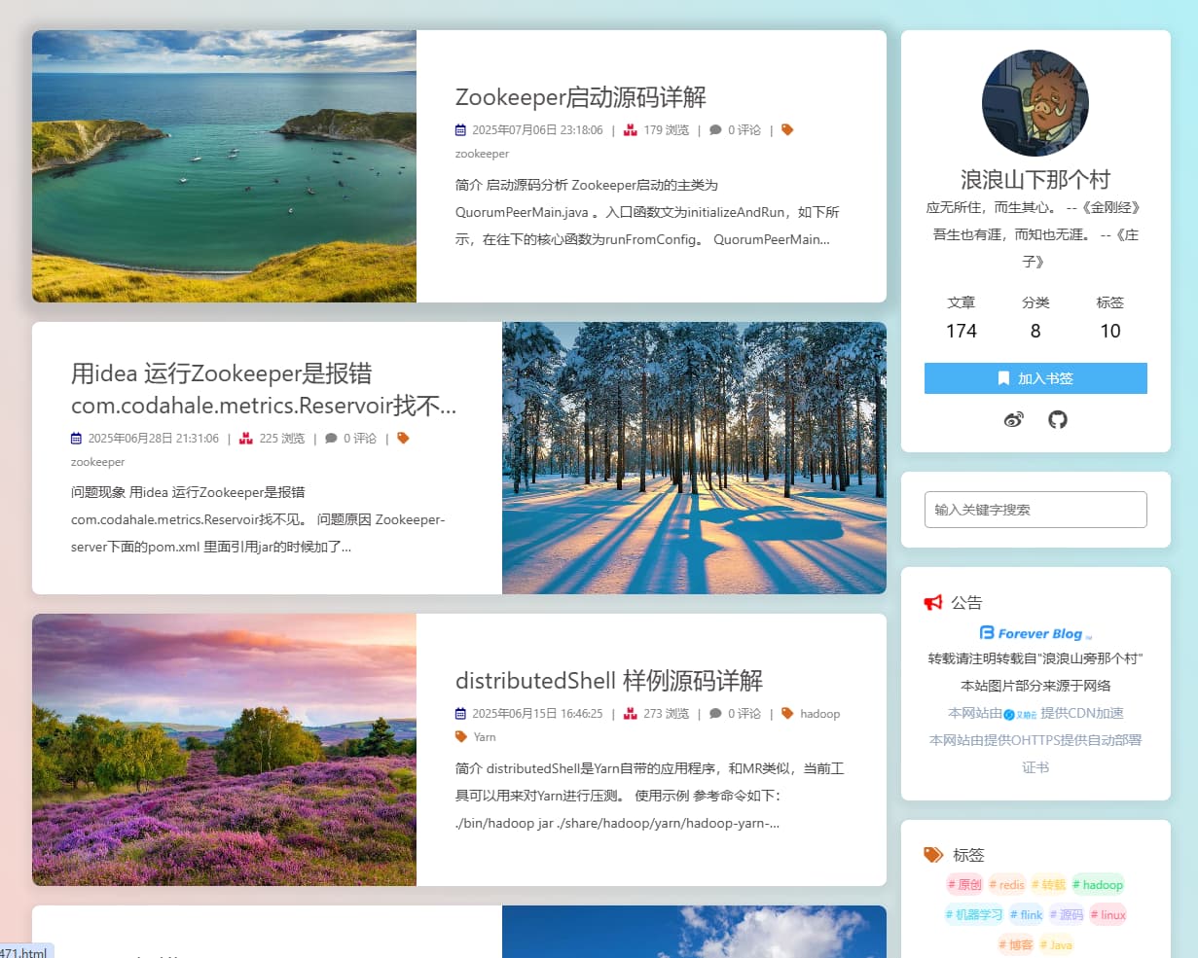Click the orange tag icon on the first post
Screen dimensions: 1198x958
pyautogui.click(x=787, y=129)
